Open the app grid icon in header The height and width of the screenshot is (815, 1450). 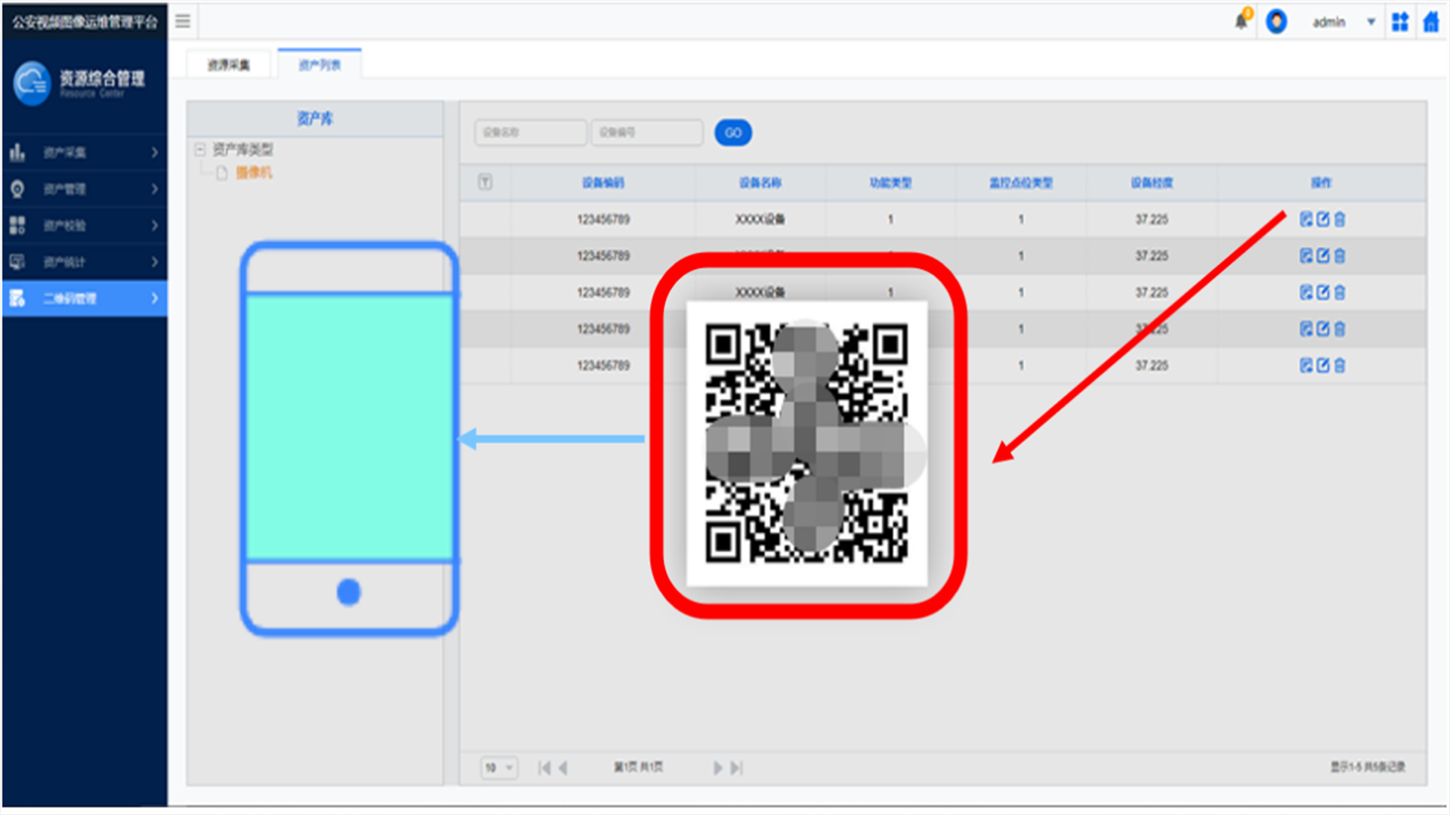click(x=1399, y=22)
